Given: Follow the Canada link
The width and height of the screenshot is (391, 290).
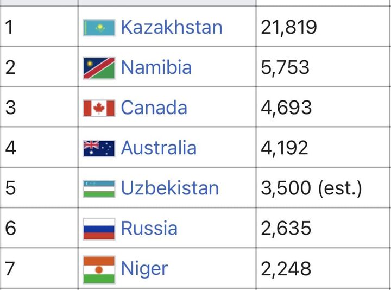Looking at the screenshot, I should click(x=154, y=108).
